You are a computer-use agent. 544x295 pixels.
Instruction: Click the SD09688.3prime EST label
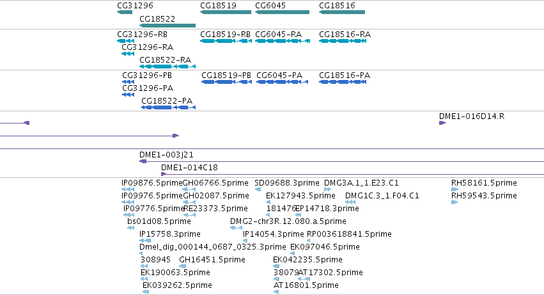(x=286, y=183)
